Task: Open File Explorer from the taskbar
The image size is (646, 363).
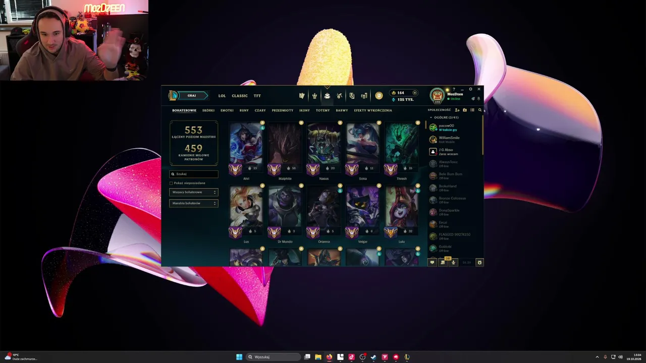Action: pyautogui.click(x=318, y=357)
